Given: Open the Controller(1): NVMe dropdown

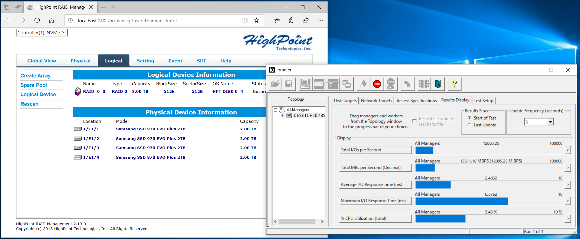Looking at the screenshot, I should pos(42,33).
